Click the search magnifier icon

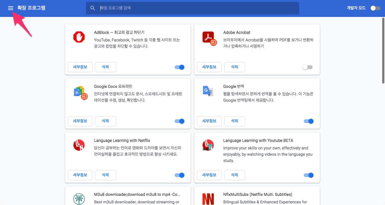pos(93,8)
